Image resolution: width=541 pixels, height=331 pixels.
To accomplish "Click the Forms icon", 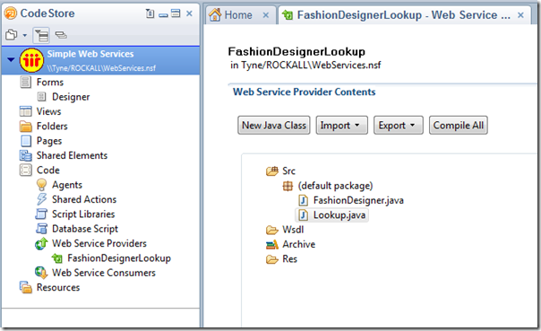I will [x=26, y=83].
